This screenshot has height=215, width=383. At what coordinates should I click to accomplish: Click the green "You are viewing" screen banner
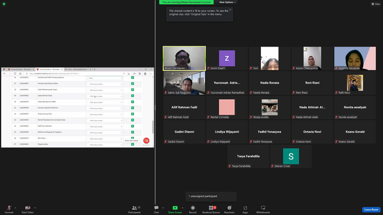(x=186, y=2)
